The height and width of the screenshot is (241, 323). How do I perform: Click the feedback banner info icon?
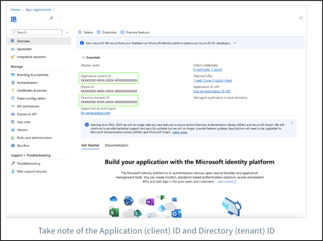82,43
